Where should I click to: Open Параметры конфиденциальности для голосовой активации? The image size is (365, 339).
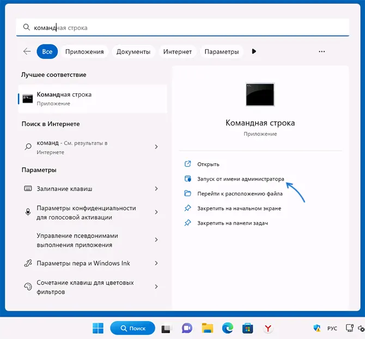(93, 212)
